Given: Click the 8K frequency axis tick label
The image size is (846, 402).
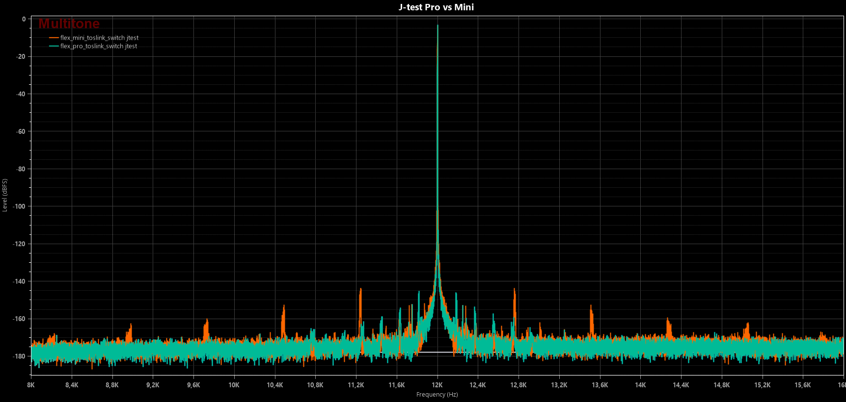Looking at the screenshot, I should click(x=31, y=385).
